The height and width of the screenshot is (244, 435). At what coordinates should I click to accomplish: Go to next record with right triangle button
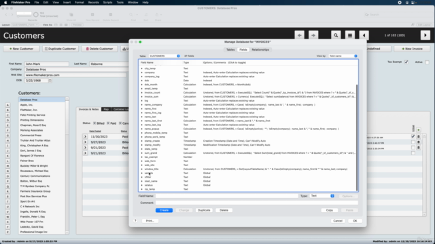(425, 35)
